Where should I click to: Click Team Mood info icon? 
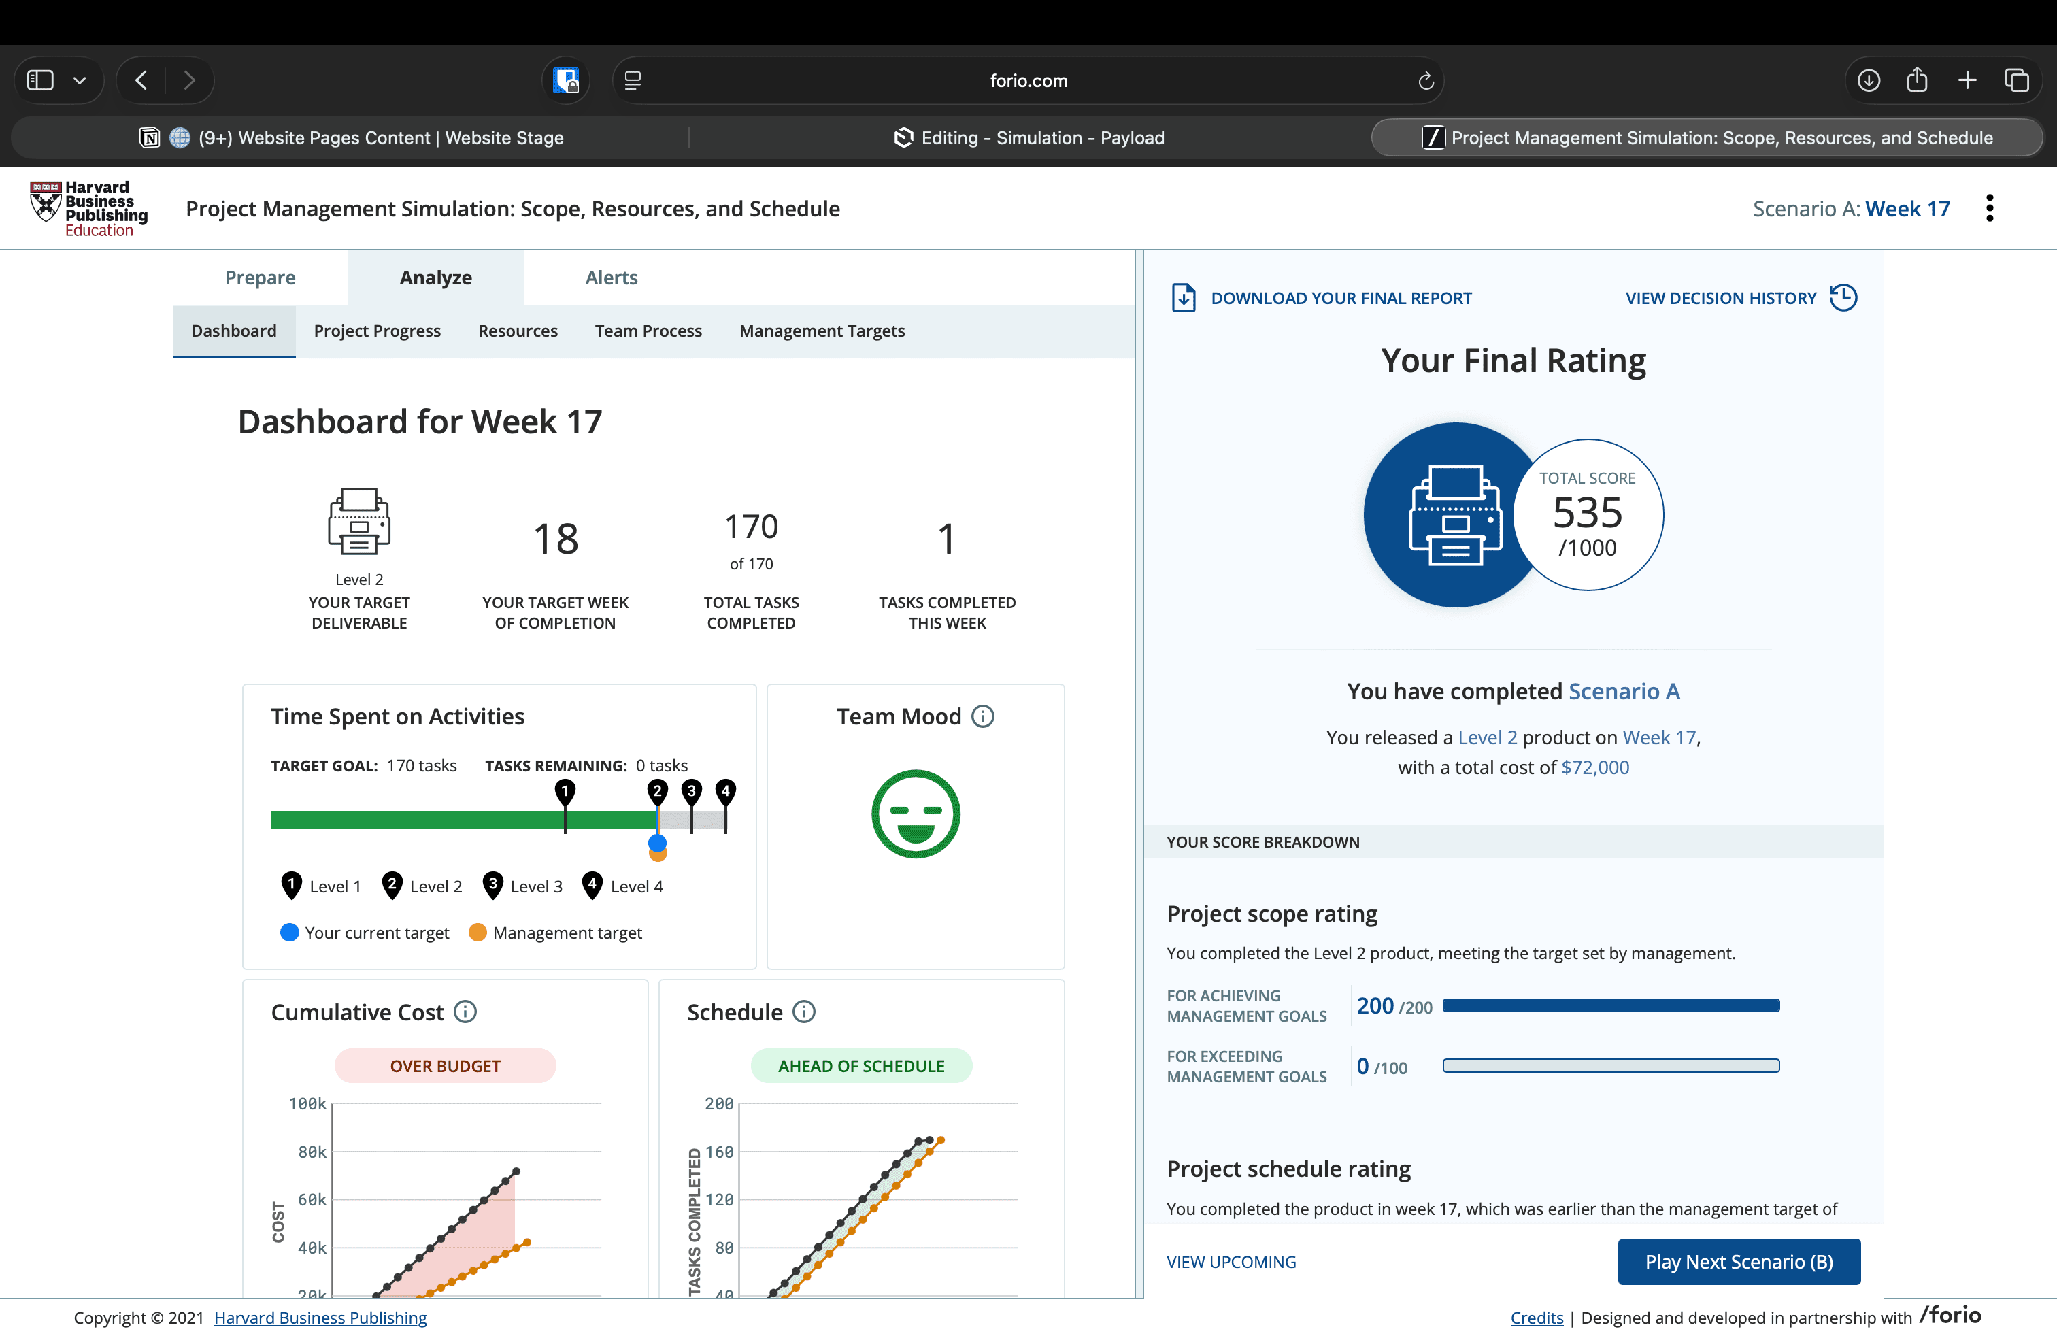(x=983, y=716)
